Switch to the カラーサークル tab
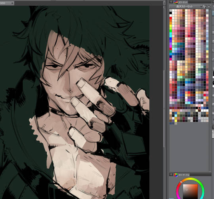The width and height of the screenshot is (214, 199). (184, 175)
